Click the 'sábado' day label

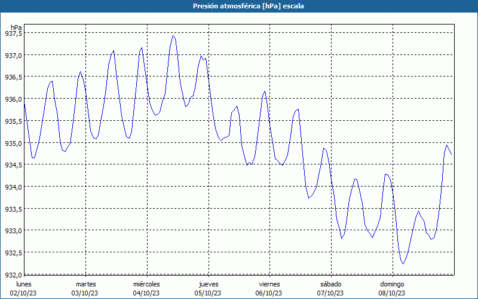click(x=331, y=284)
